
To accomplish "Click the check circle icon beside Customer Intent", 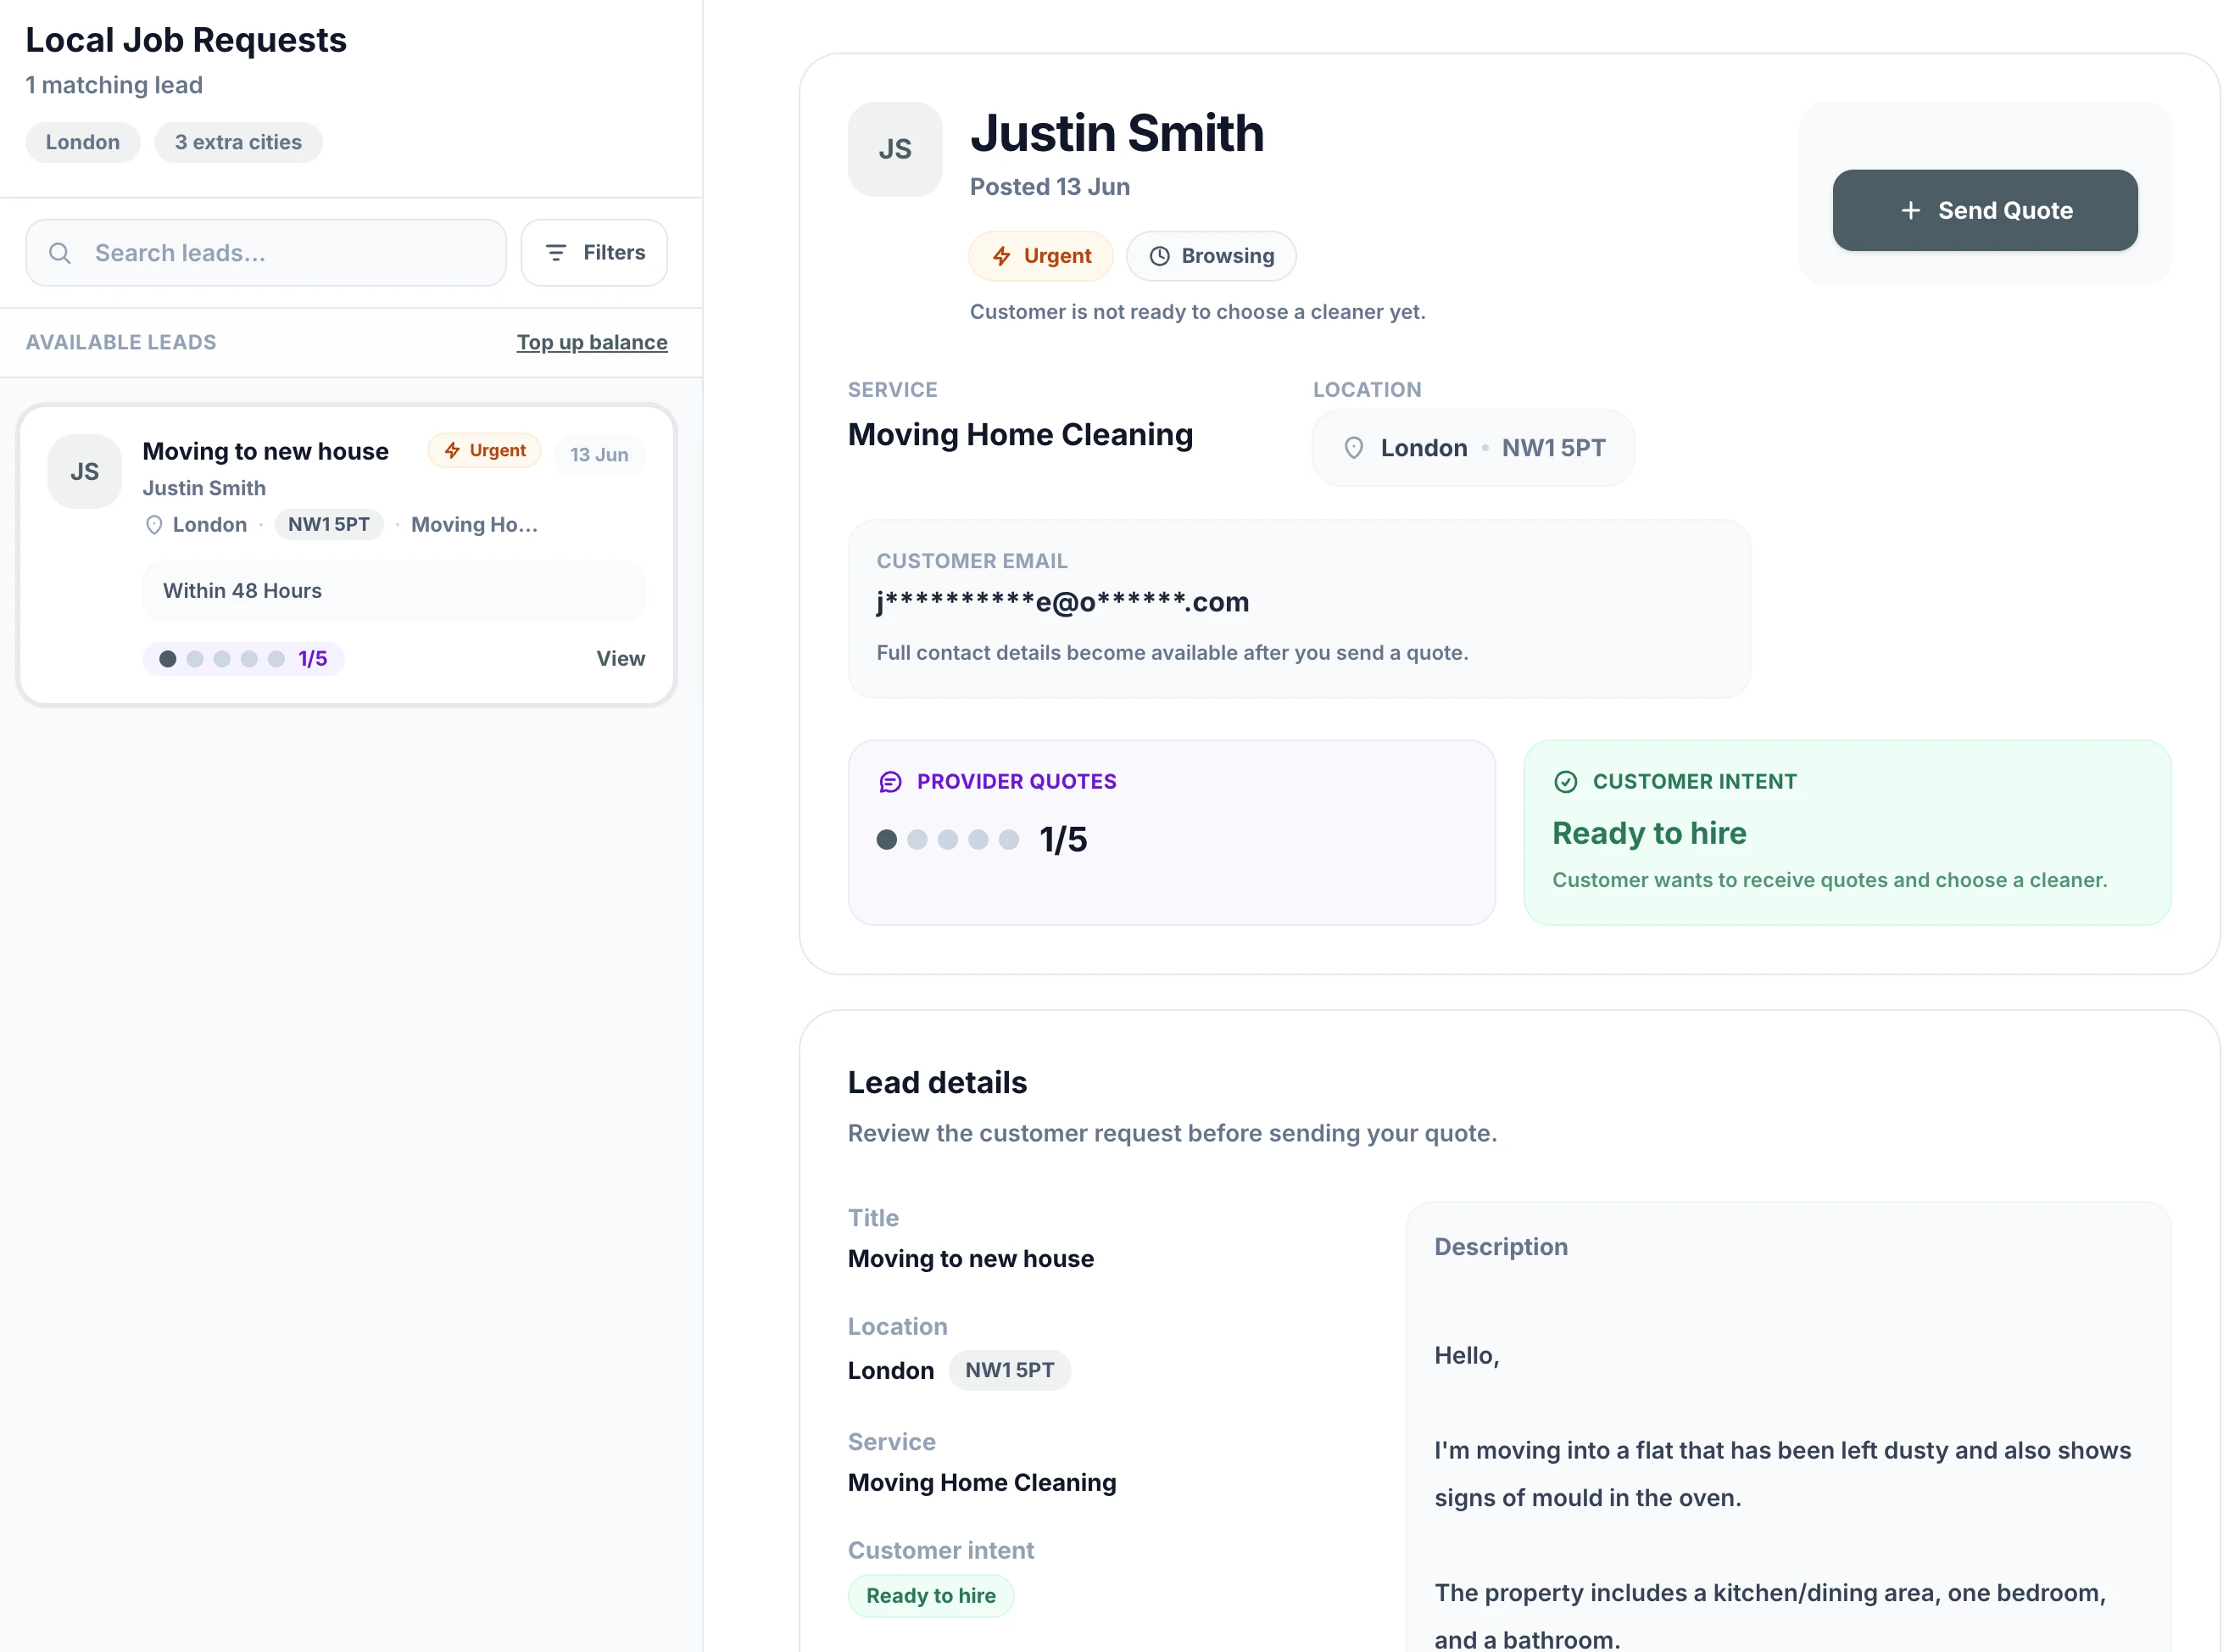I will point(1565,782).
